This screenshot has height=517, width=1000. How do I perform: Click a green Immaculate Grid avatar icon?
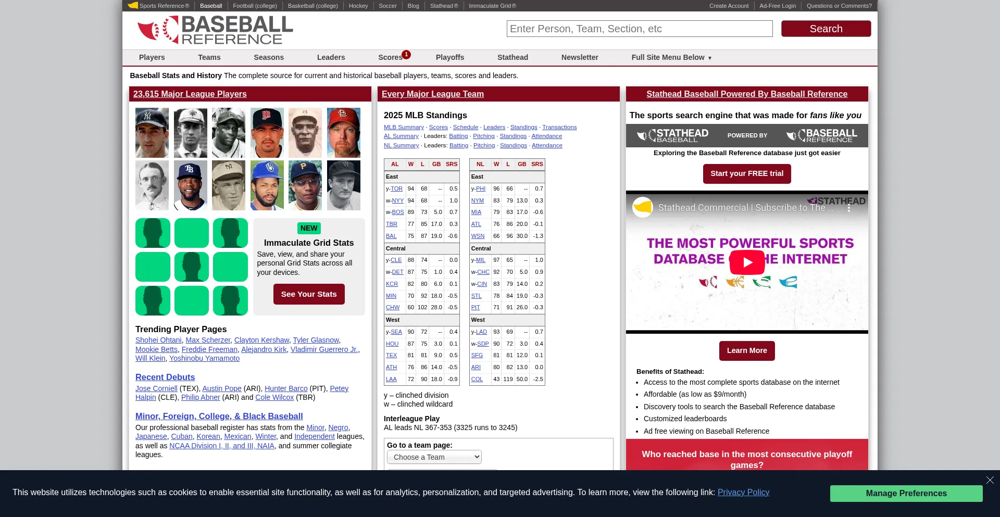[153, 233]
